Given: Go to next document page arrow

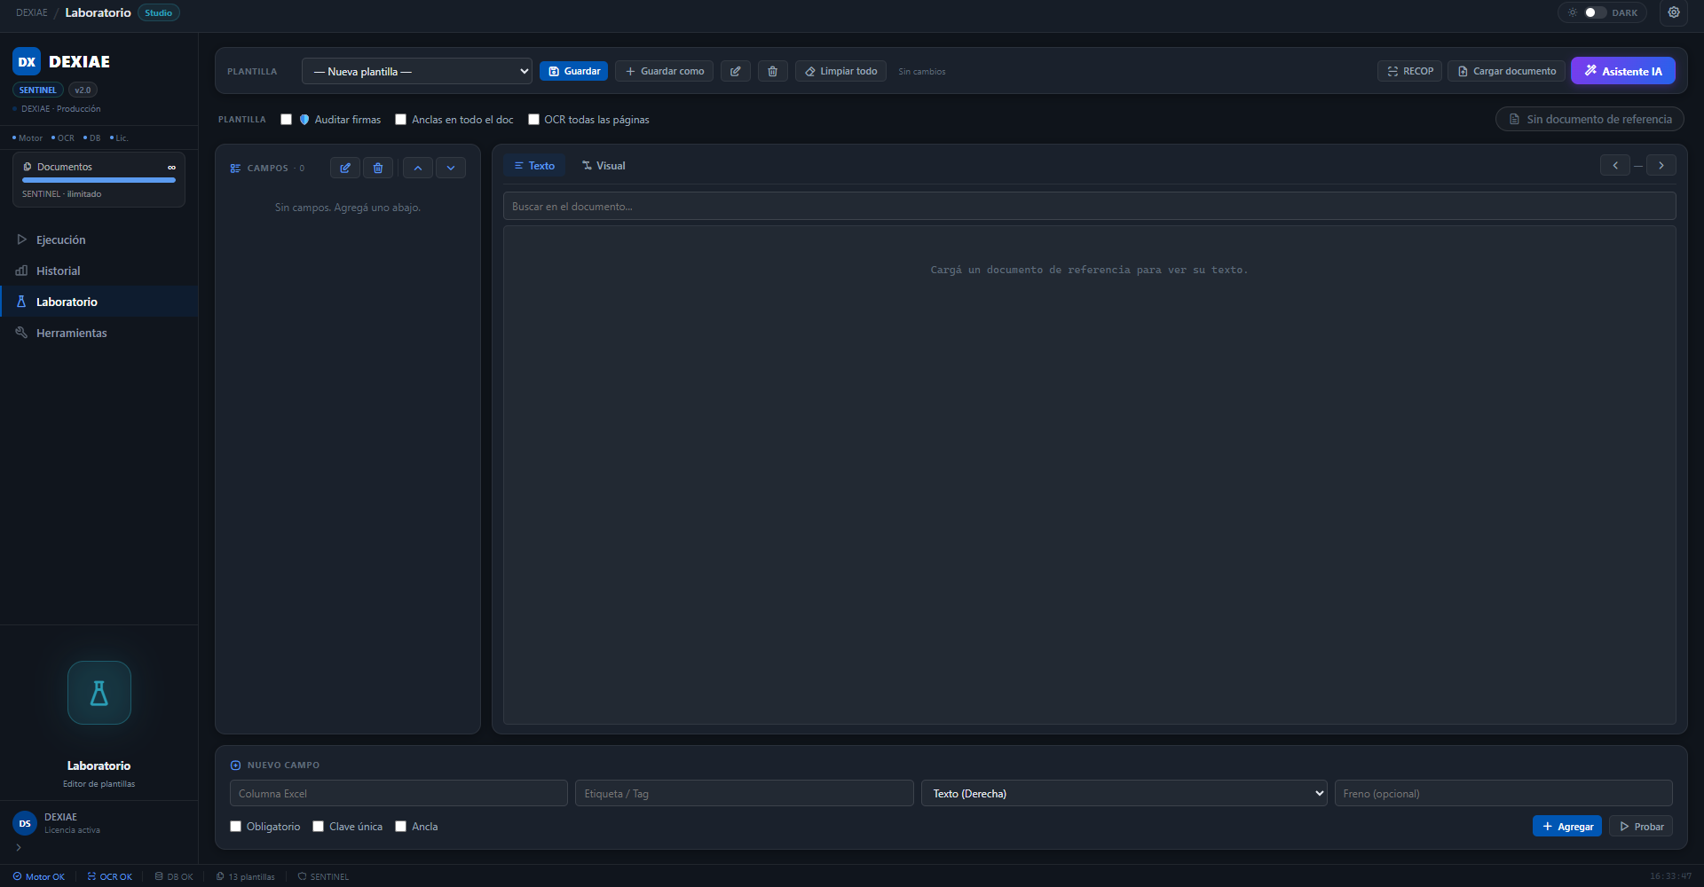Looking at the screenshot, I should click(x=1661, y=165).
